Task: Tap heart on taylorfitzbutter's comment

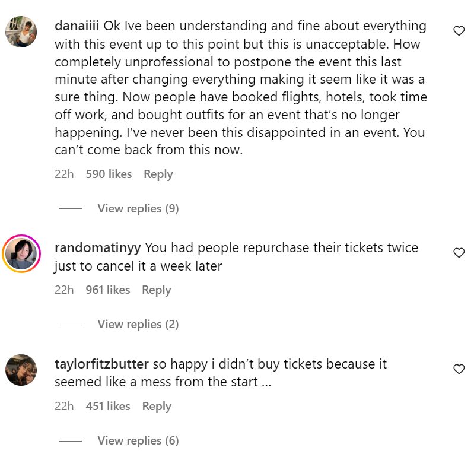Action: tap(459, 369)
